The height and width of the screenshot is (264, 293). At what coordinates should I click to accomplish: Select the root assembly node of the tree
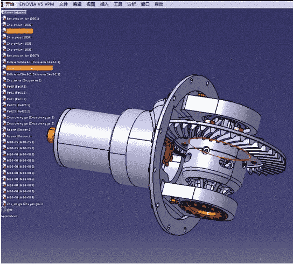coord(14,12)
